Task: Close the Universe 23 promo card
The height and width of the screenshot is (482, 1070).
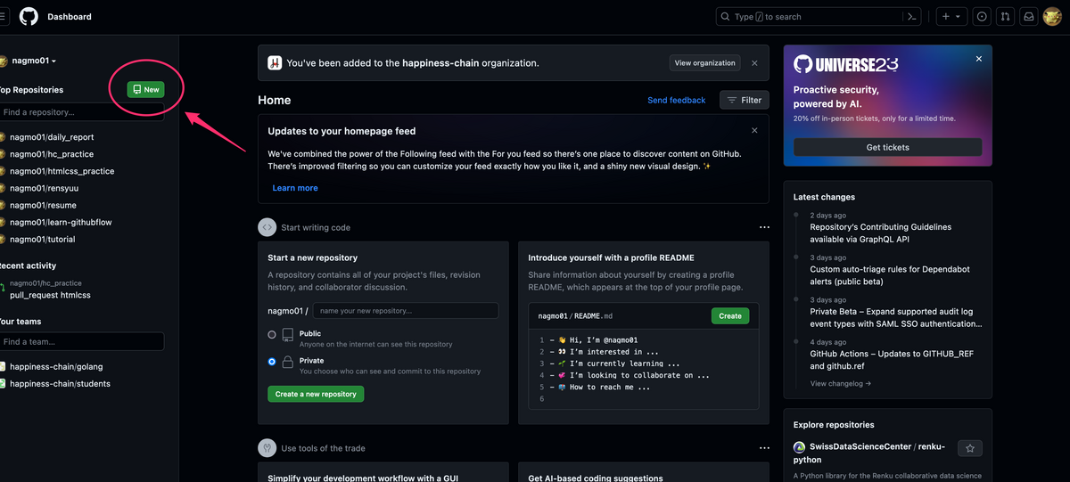Action: tap(978, 59)
